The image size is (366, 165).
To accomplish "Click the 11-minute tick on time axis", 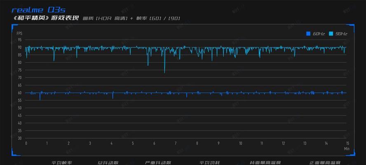I will click(x=262, y=144).
